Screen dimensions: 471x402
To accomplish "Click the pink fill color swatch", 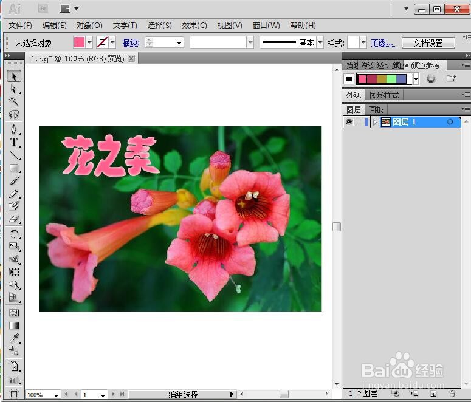I will click(79, 43).
